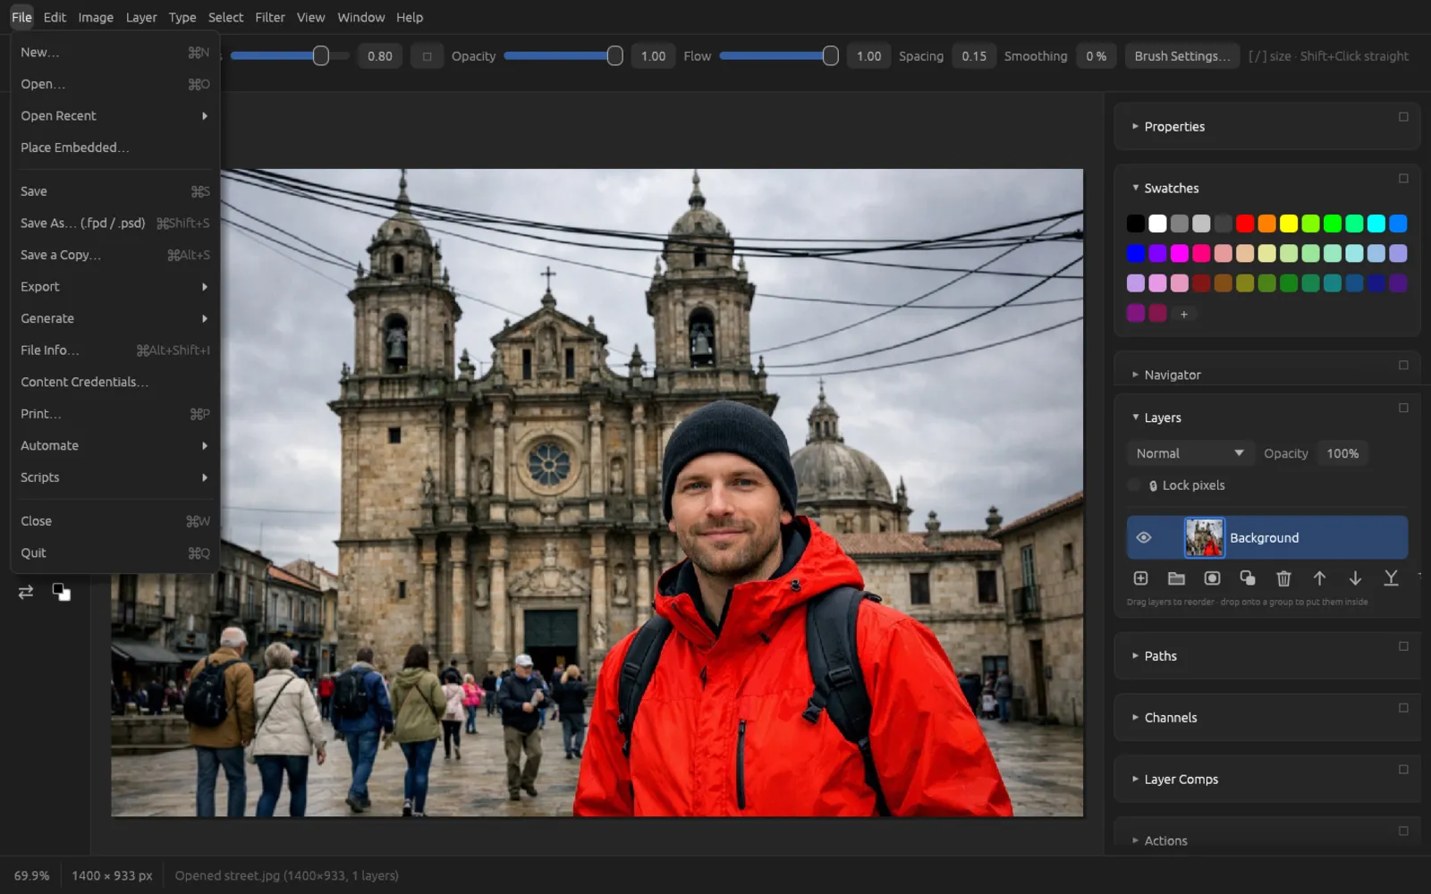The height and width of the screenshot is (894, 1431).
Task: Click the Swatches panel corner square icon
Action: 1403,178
